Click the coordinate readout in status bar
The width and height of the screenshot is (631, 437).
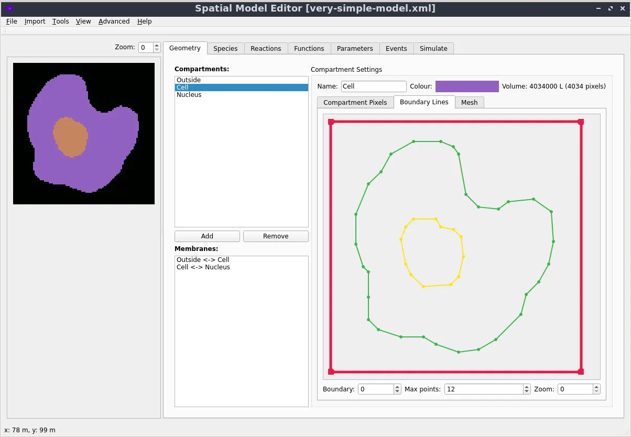(x=30, y=430)
